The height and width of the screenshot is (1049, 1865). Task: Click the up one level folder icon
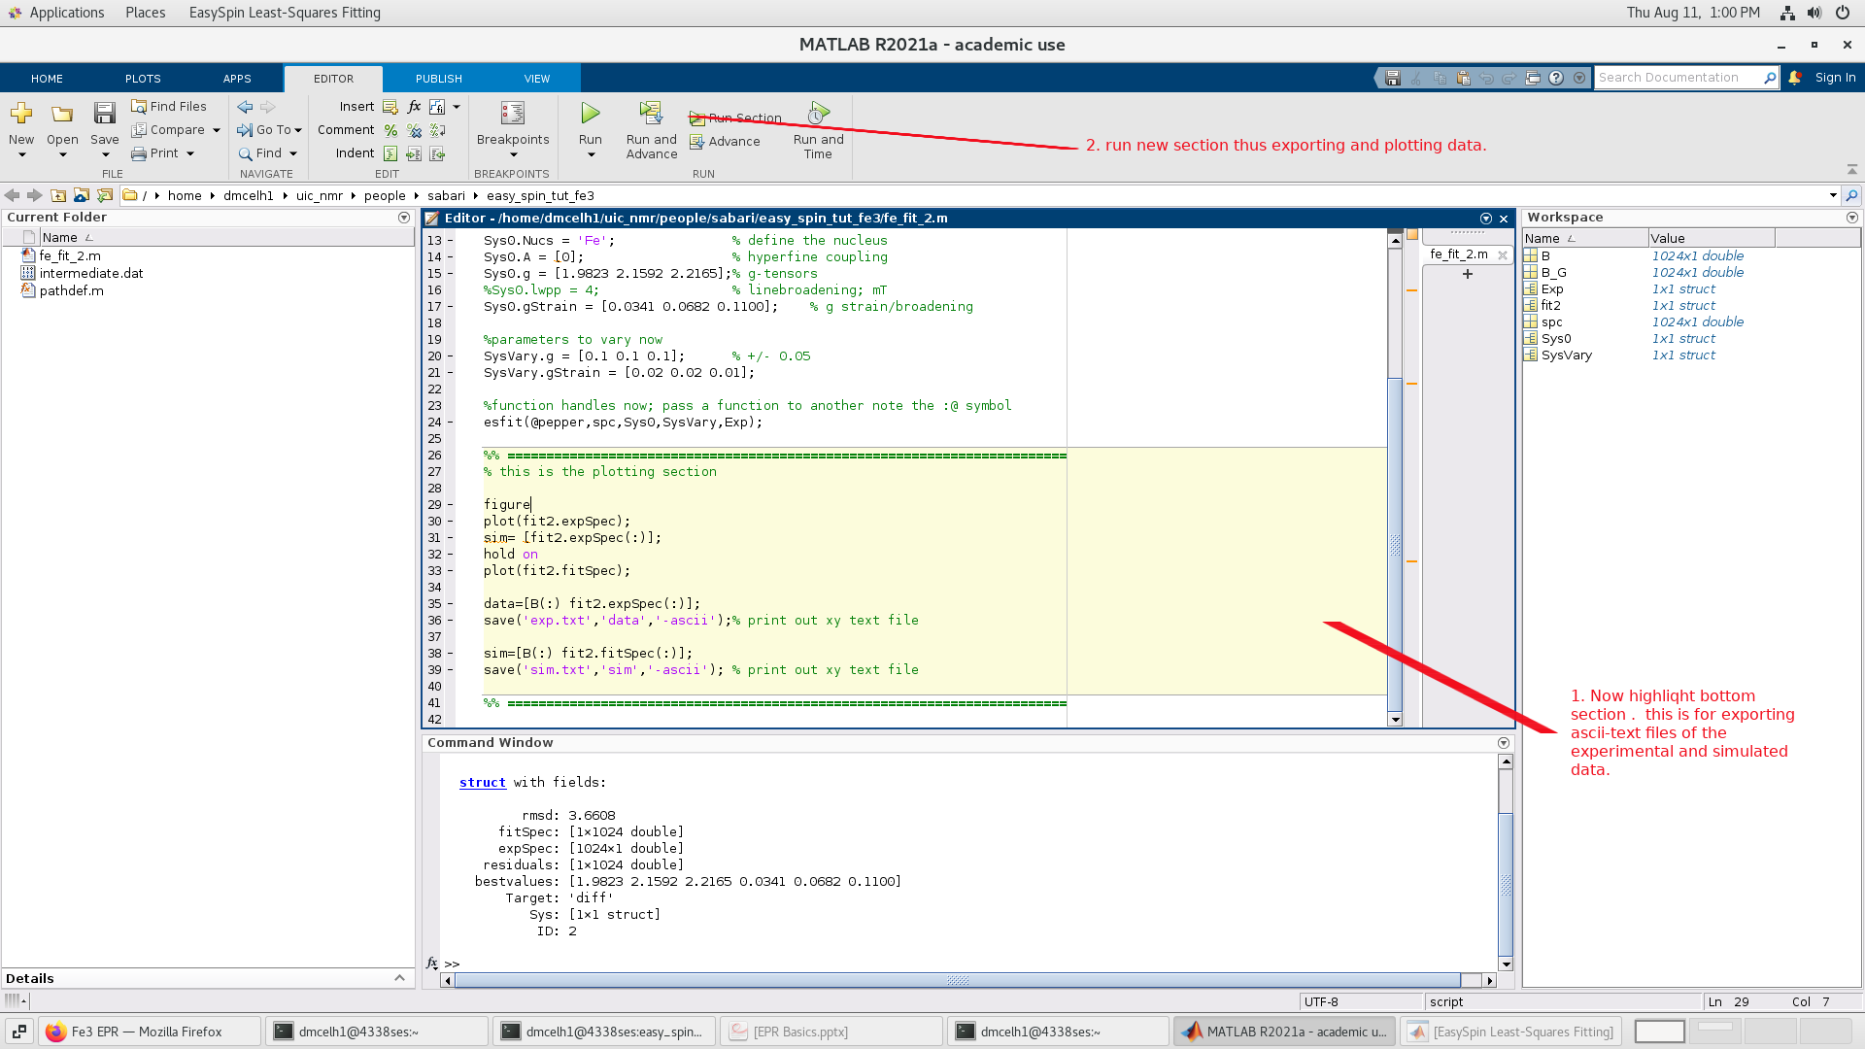click(x=58, y=195)
